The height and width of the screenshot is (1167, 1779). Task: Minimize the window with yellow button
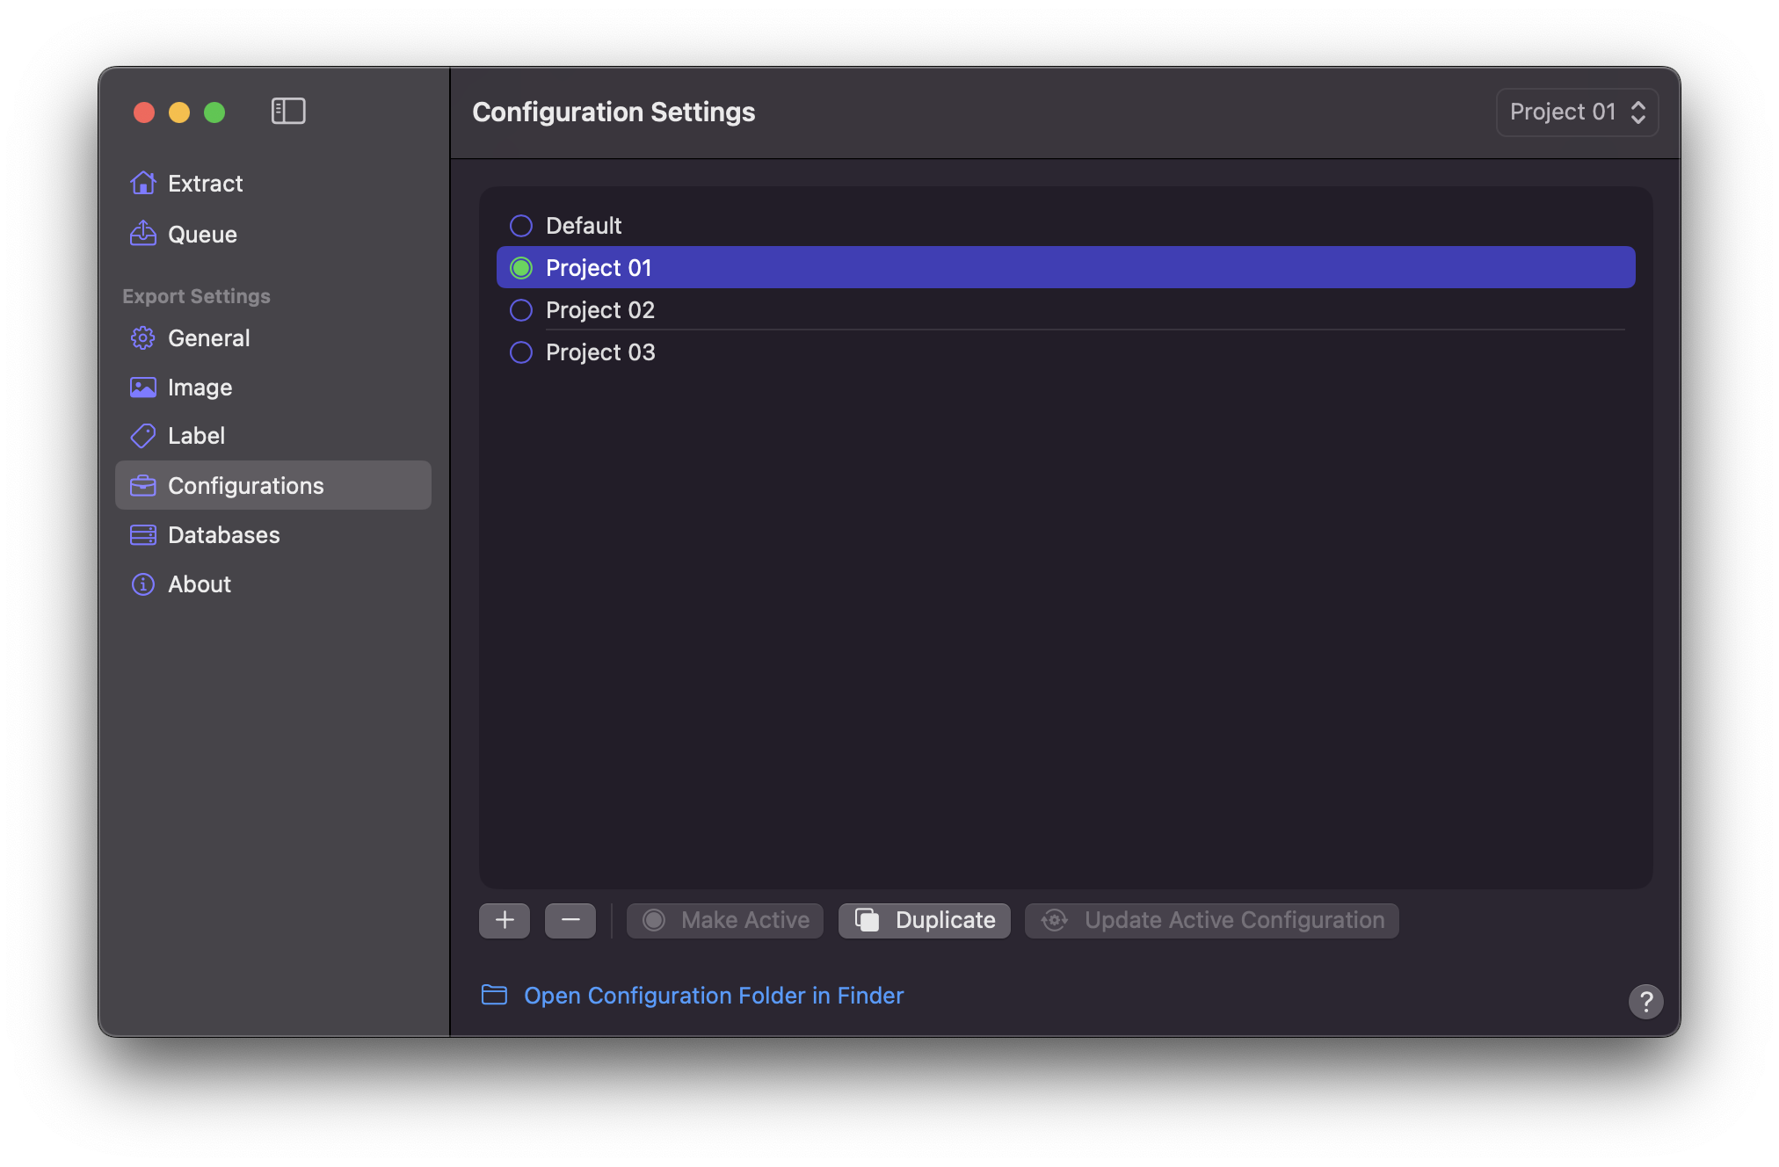coord(179,112)
